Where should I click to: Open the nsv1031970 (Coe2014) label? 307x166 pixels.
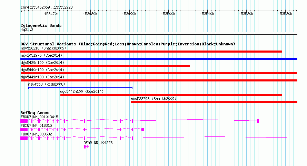pos(41,55)
